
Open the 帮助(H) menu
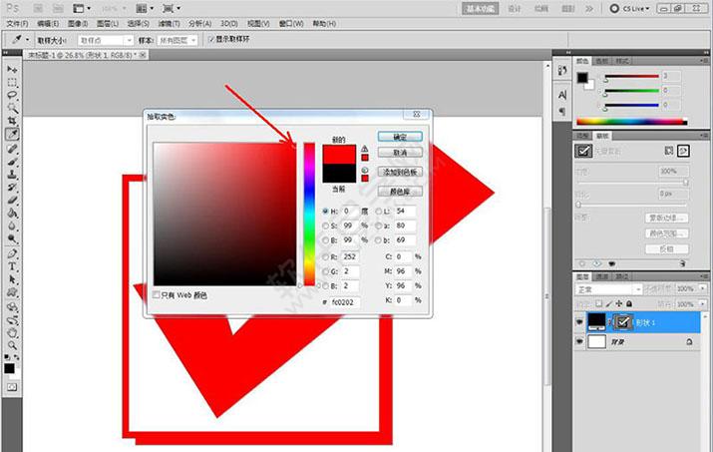coord(324,24)
